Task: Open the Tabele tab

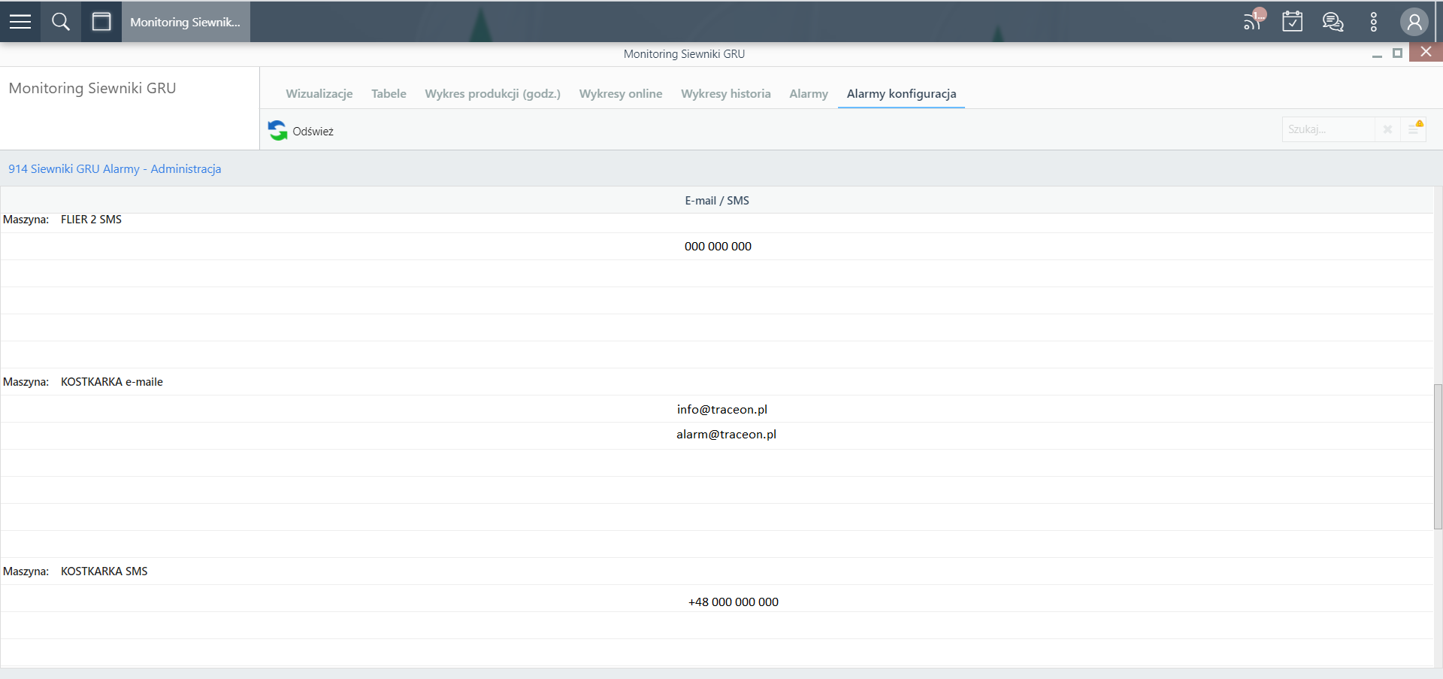Action: click(389, 94)
